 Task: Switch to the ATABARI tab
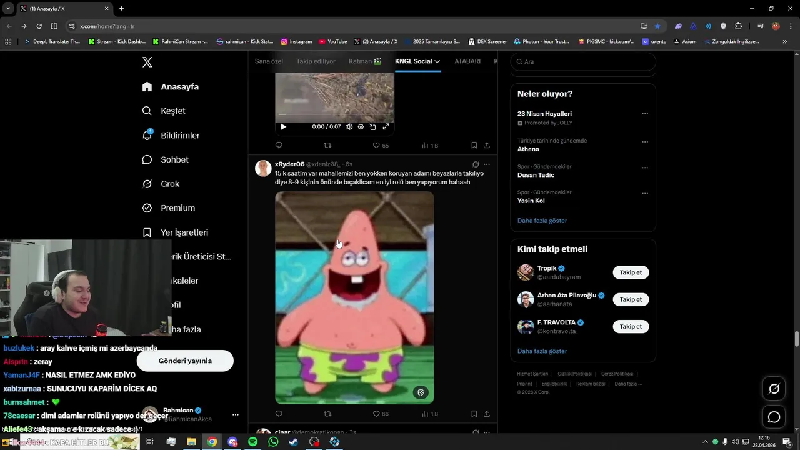[x=467, y=61]
